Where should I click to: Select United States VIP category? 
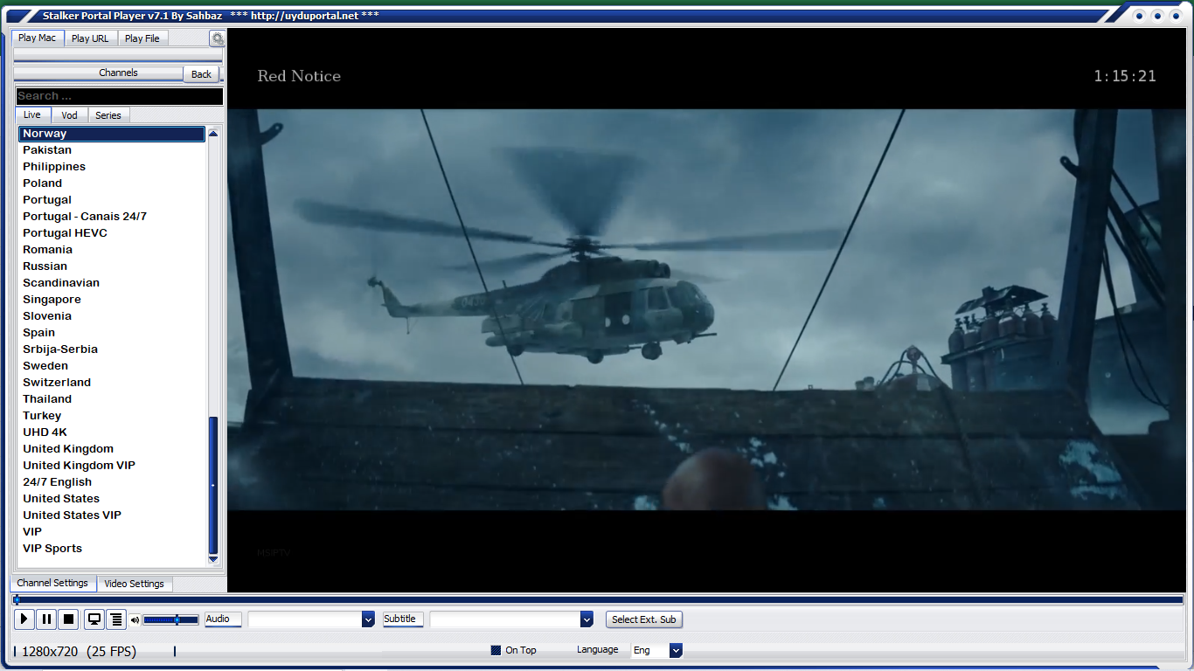[112, 515]
